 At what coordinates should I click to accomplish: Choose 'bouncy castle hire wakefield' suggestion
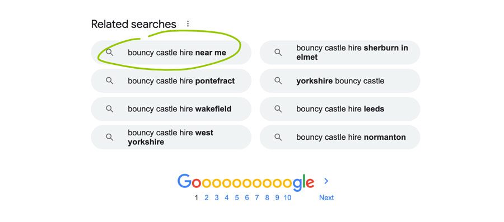pyautogui.click(x=171, y=108)
